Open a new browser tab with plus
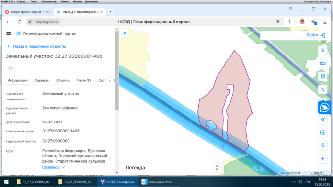333x187 pixels. [110, 11]
